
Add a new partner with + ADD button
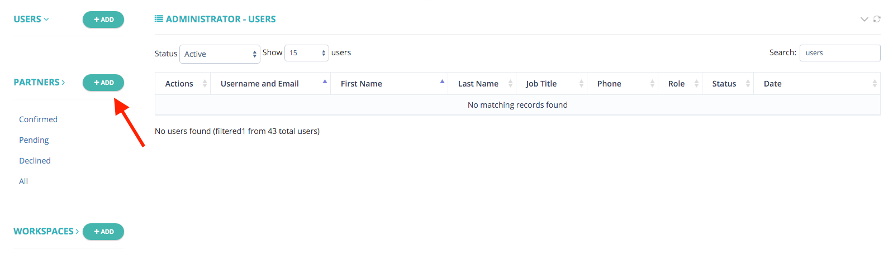[x=103, y=83]
